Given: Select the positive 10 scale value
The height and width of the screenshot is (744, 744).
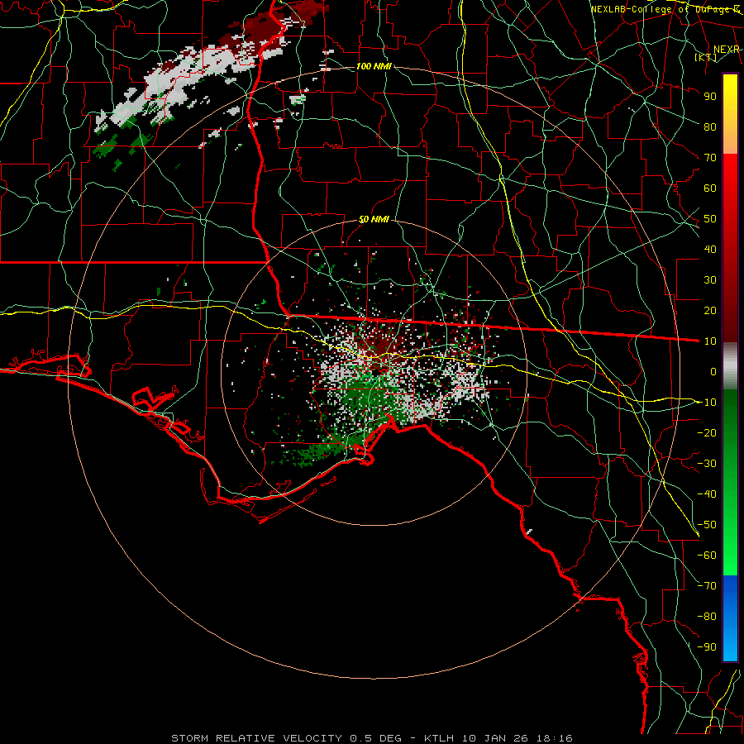Looking at the screenshot, I should 710,341.
